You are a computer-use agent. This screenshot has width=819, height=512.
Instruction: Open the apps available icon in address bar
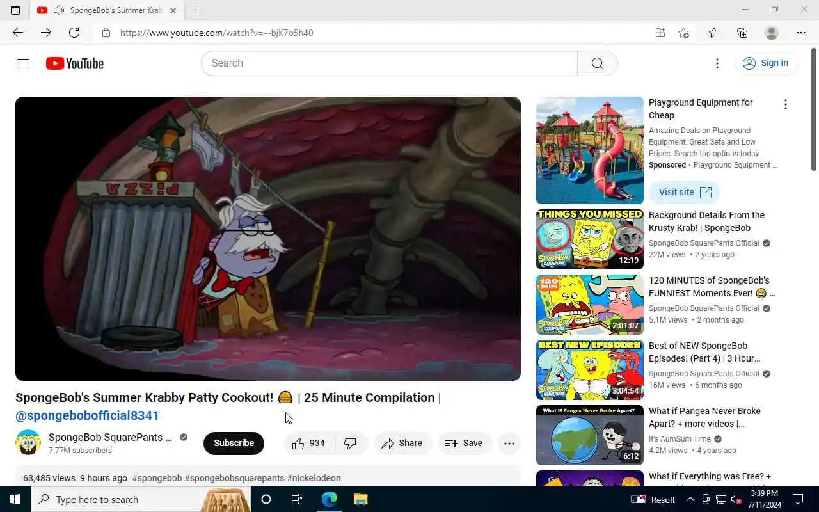[660, 33]
